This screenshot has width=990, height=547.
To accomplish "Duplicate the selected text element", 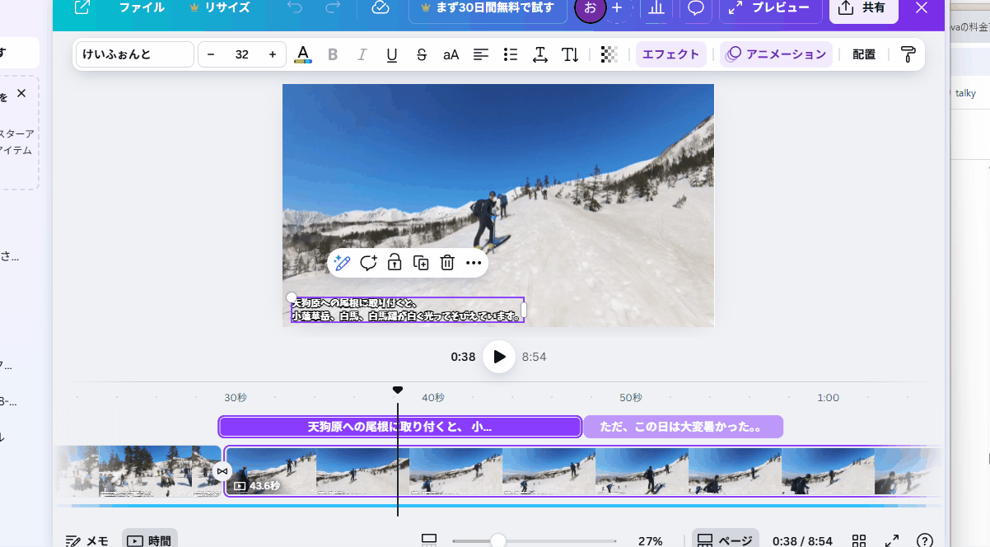I will (421, 263).
